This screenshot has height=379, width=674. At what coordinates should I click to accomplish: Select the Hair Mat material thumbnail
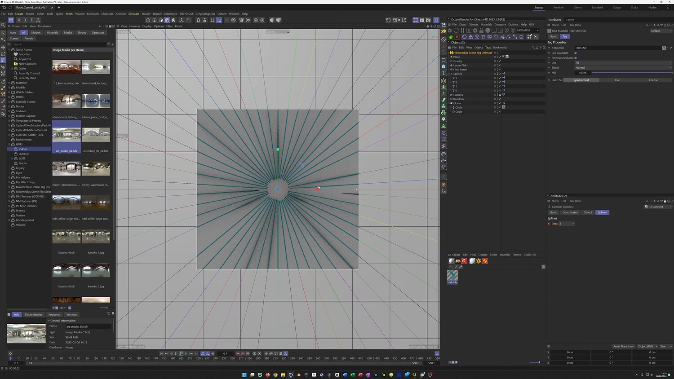coord(452,275)
